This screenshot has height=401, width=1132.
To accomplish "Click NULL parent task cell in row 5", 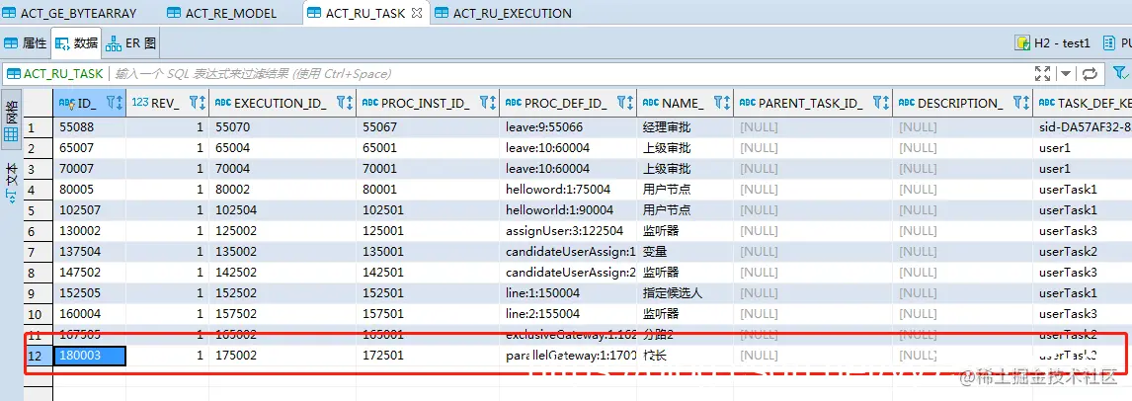I will tap(813, 209).
